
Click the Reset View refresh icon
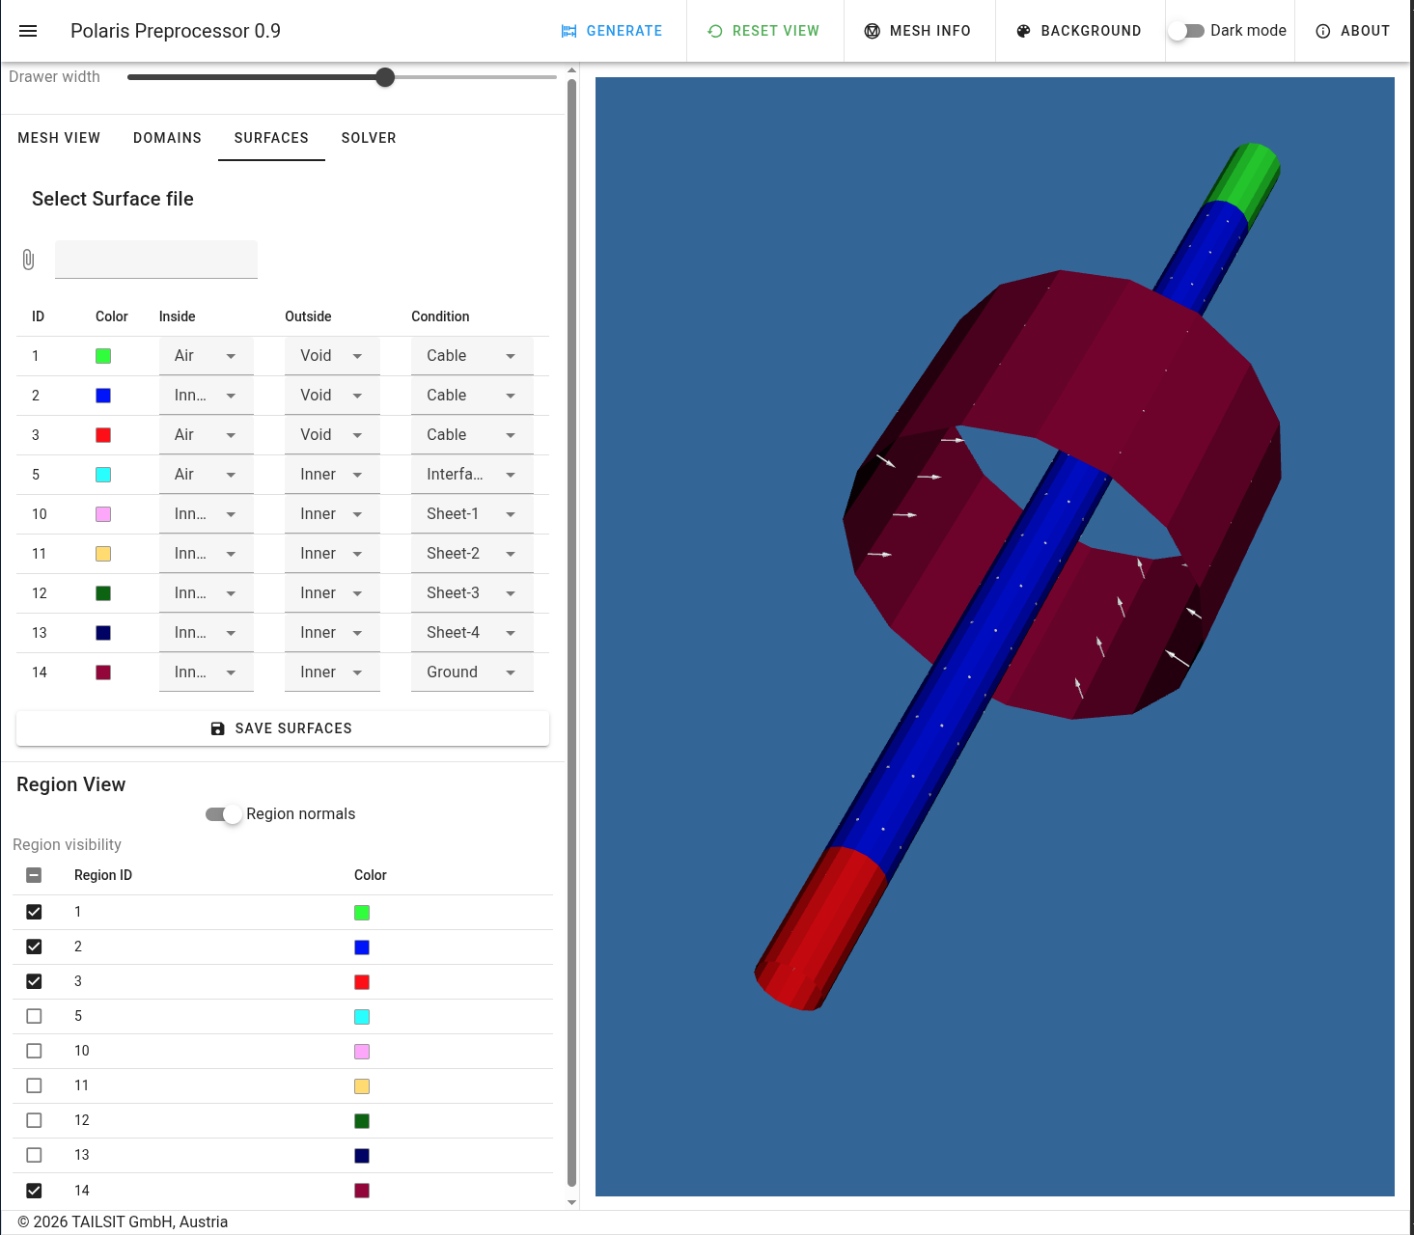(715, 31)
